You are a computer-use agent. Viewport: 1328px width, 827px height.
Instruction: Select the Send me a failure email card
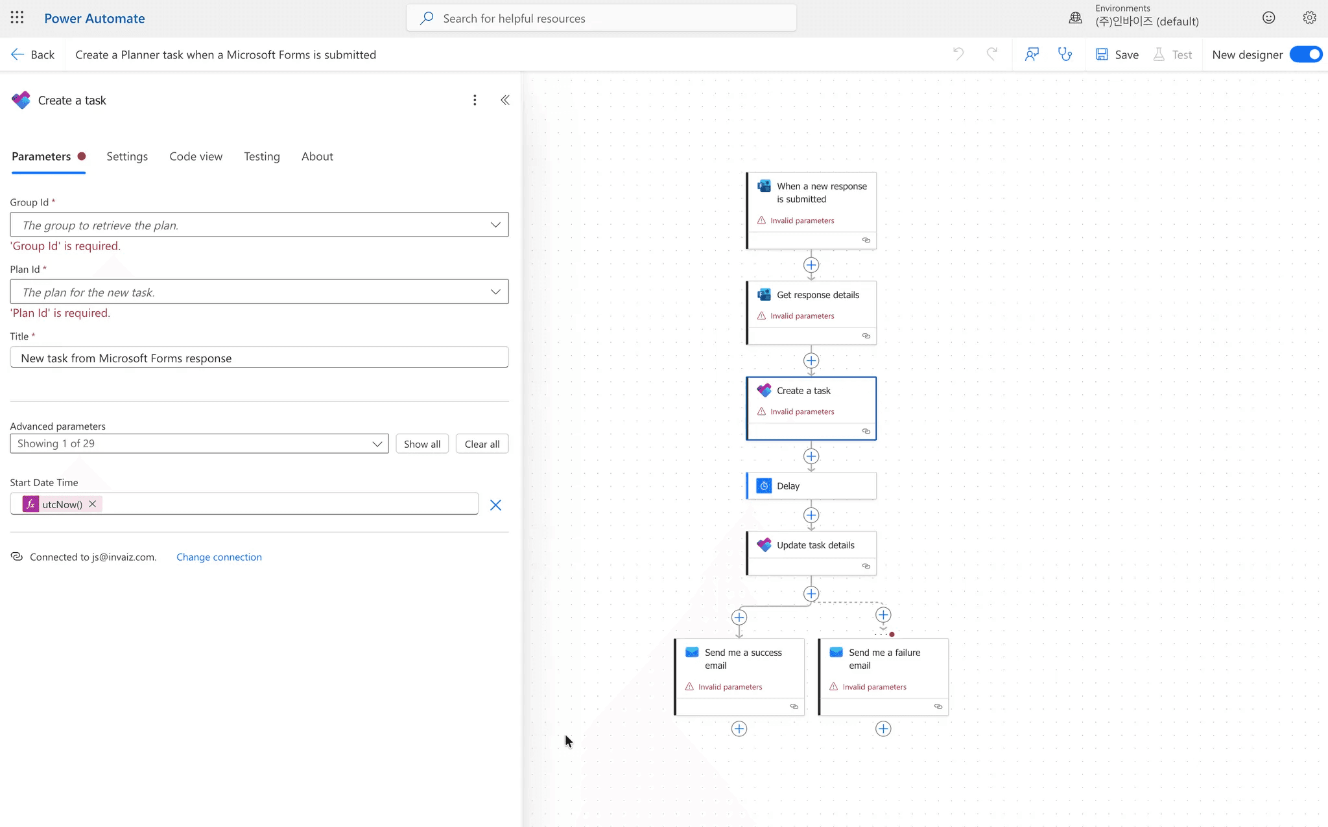tap(883, 677)
